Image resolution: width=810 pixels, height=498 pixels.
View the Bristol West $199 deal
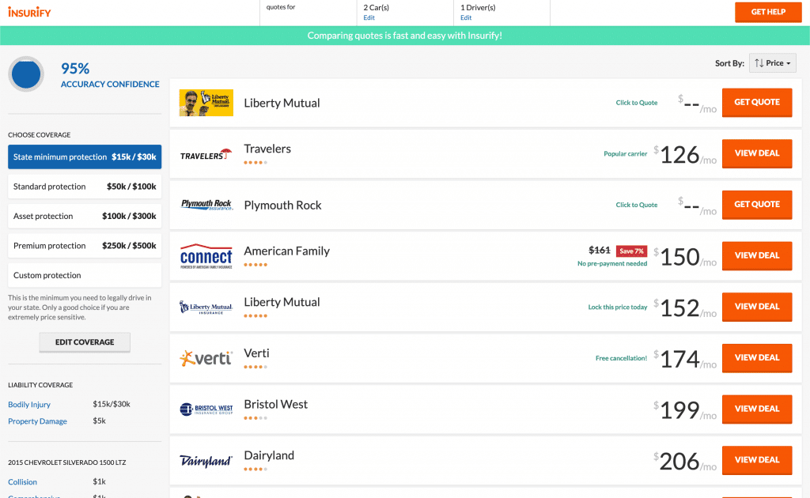(757, 409)
